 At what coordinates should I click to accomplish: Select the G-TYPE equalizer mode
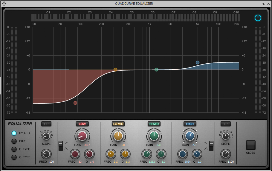[x=14, y=157]
